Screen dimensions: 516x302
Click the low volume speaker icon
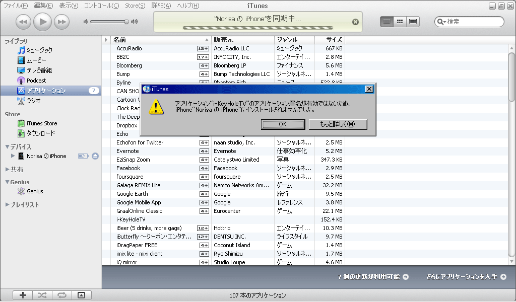click(x=86, y=22)
